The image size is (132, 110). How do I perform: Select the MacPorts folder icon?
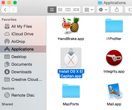71,91
